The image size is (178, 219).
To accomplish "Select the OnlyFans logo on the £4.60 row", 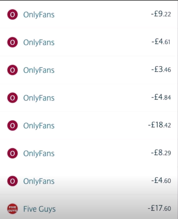I will [12, 181].
